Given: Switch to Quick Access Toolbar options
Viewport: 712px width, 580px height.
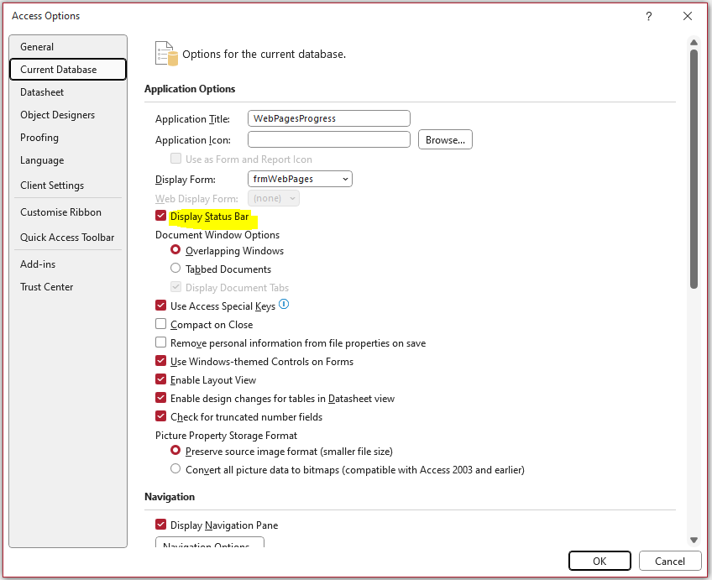Looking at the screenshot, I should 68,238.
